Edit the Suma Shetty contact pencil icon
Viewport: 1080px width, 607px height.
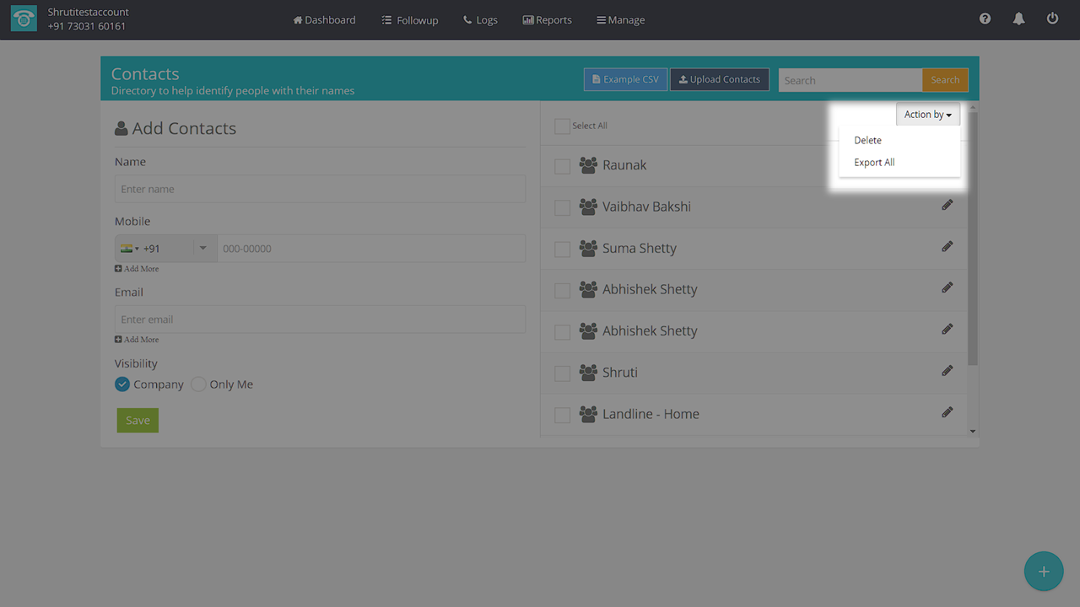(948, 247)
